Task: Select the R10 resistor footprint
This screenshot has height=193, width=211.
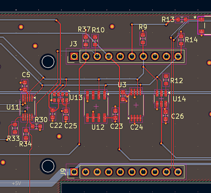Action: point(95,41)
